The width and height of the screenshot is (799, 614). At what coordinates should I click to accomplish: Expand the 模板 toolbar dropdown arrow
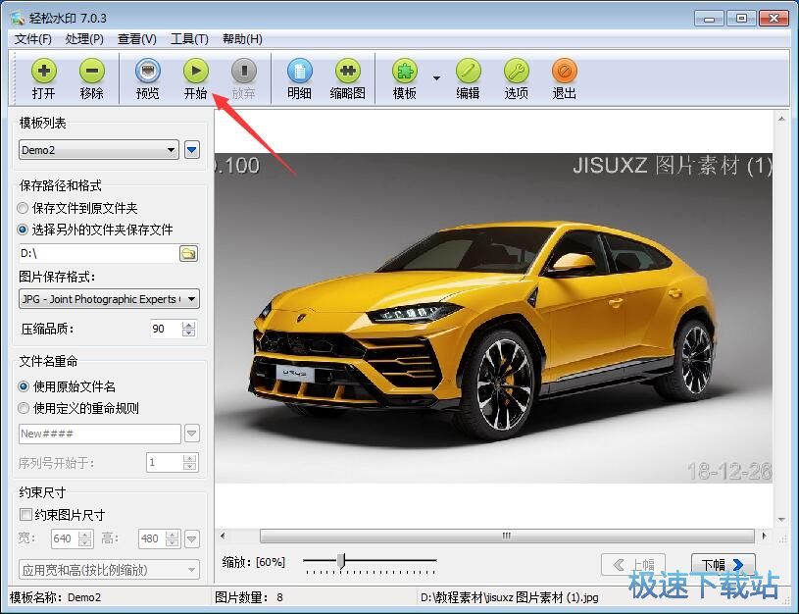(436, 78)
